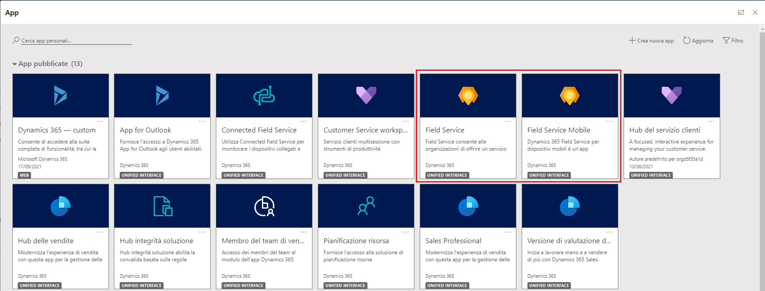Open the Hub integrità soluzione title
765x291 pixels.
156,241
